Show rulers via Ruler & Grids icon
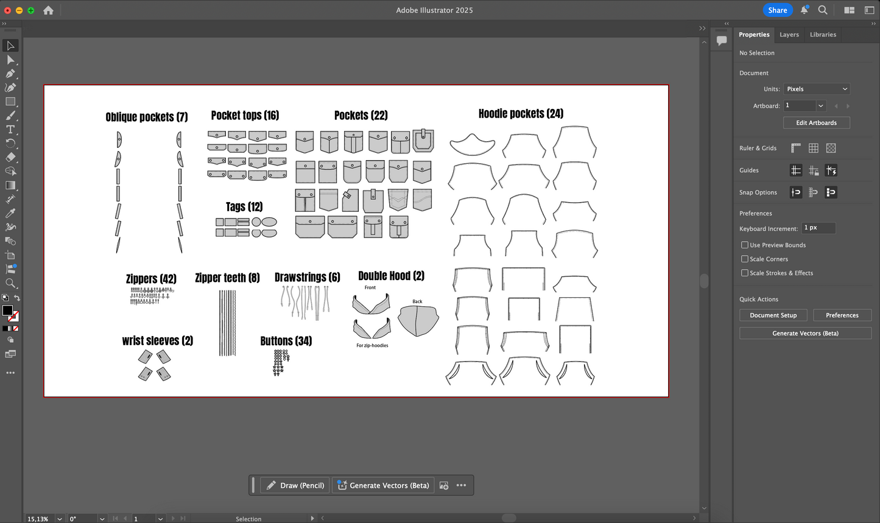Image resolution: width=880 pixels, height=523 pixels. click(x=795, y=147)
